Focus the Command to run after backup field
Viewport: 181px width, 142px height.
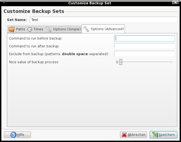coord(144,46)
